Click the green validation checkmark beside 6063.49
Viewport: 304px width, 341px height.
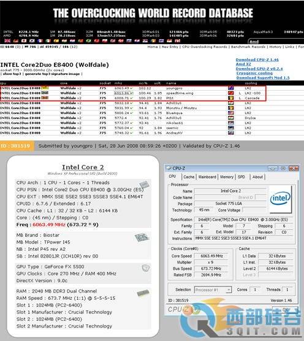point(132,88)
